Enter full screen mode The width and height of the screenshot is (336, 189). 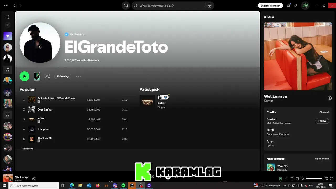332,179
